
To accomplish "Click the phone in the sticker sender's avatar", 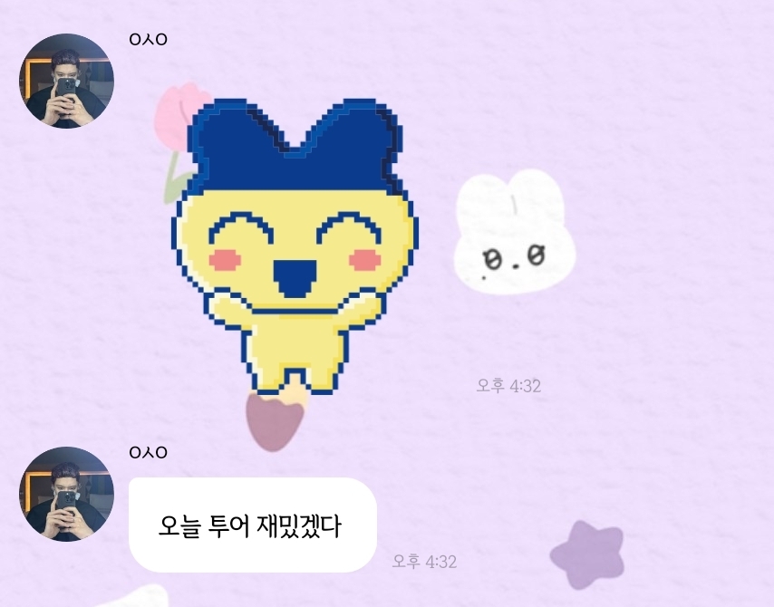I will coord(64,93).
